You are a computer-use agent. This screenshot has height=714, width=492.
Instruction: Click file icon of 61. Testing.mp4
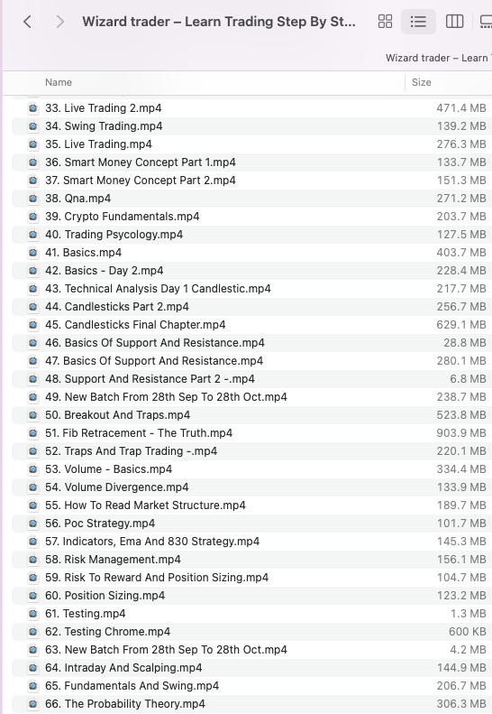(x=32, y=614)
